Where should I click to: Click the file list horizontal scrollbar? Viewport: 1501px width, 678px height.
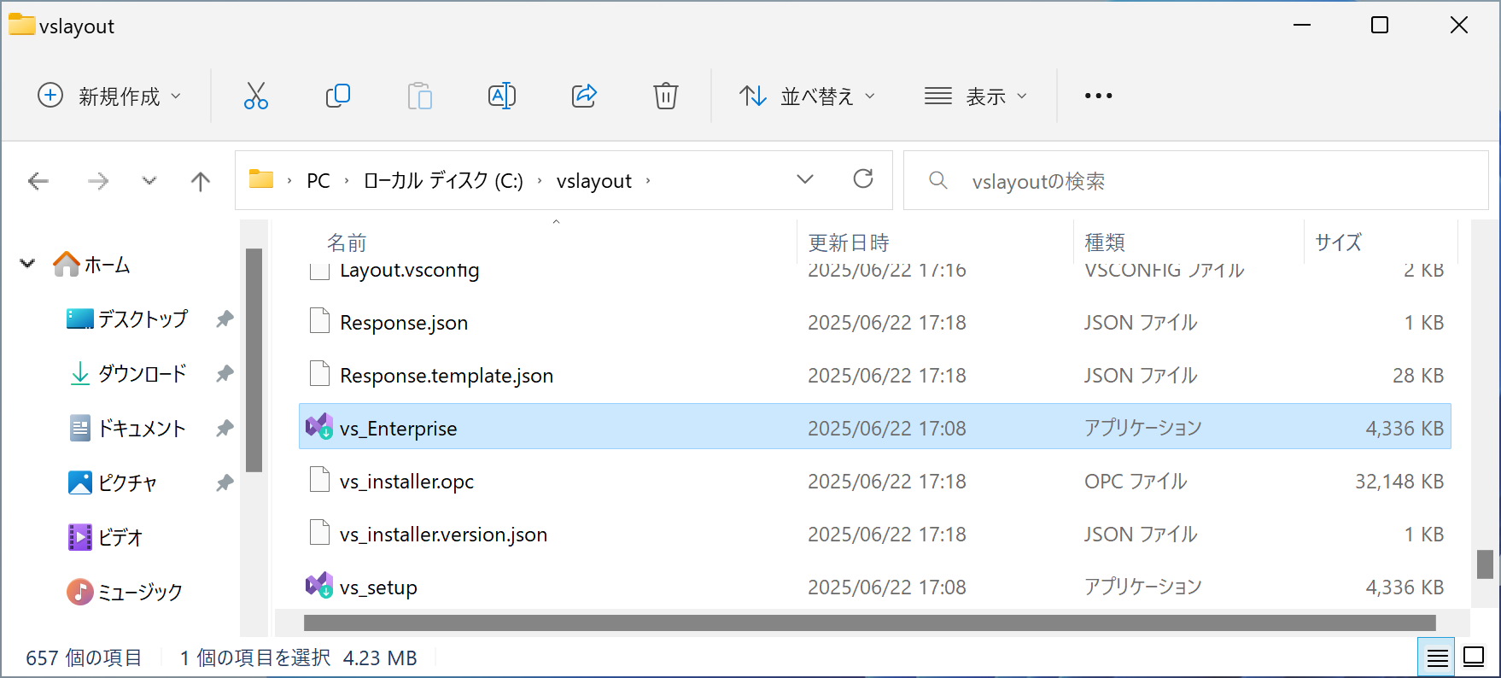(869, 622)
